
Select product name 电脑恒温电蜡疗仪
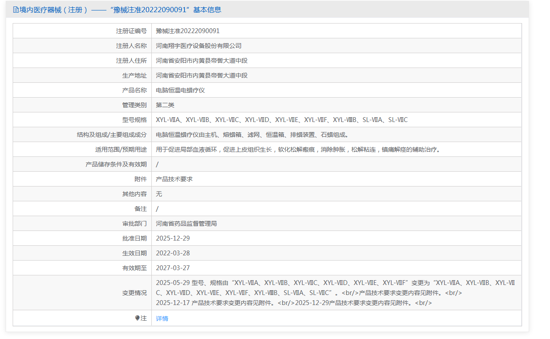coord(180,90)
